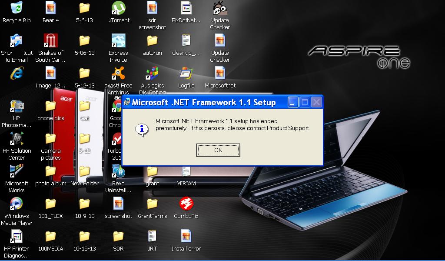Select the FixDotNet file icon
The height and width of the screenshot is (261, 445).
click(x=186, y=8)
